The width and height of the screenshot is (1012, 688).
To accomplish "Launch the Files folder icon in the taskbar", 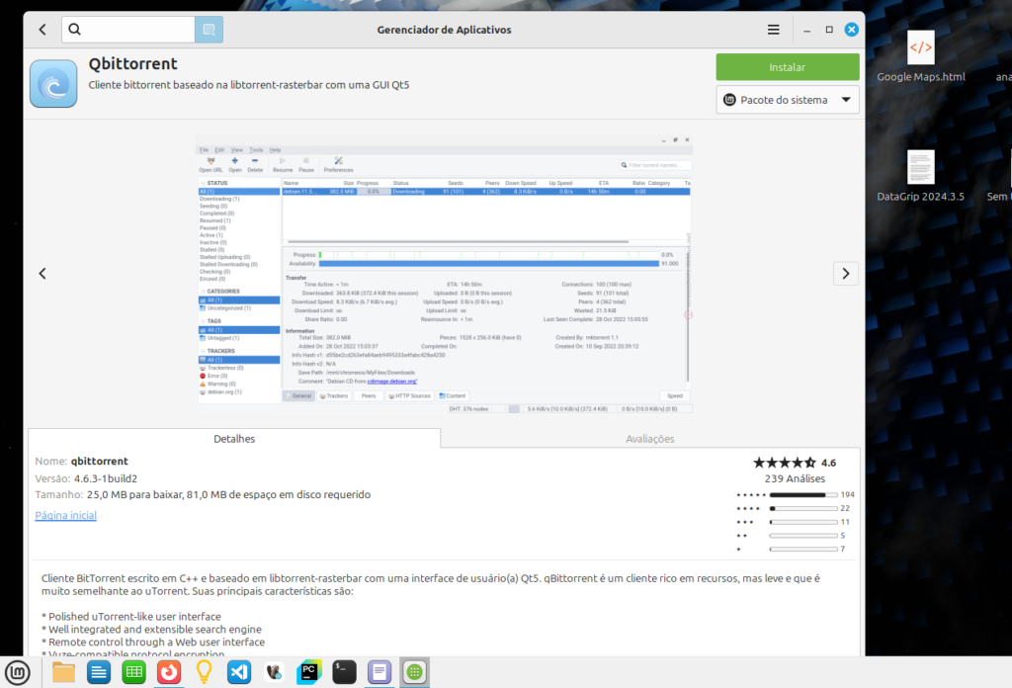I will [64, 672].
